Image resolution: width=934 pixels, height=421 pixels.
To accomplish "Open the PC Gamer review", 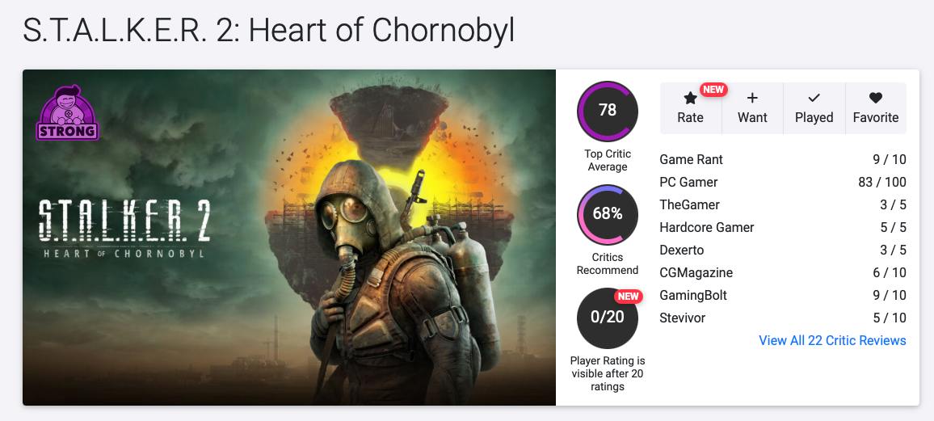I will tap(688, 183).
